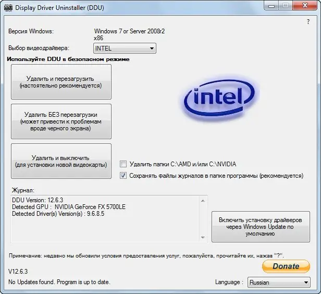
Task: Click 'DDU Version: 12.6.3' log line
Action: coord(38,200)
